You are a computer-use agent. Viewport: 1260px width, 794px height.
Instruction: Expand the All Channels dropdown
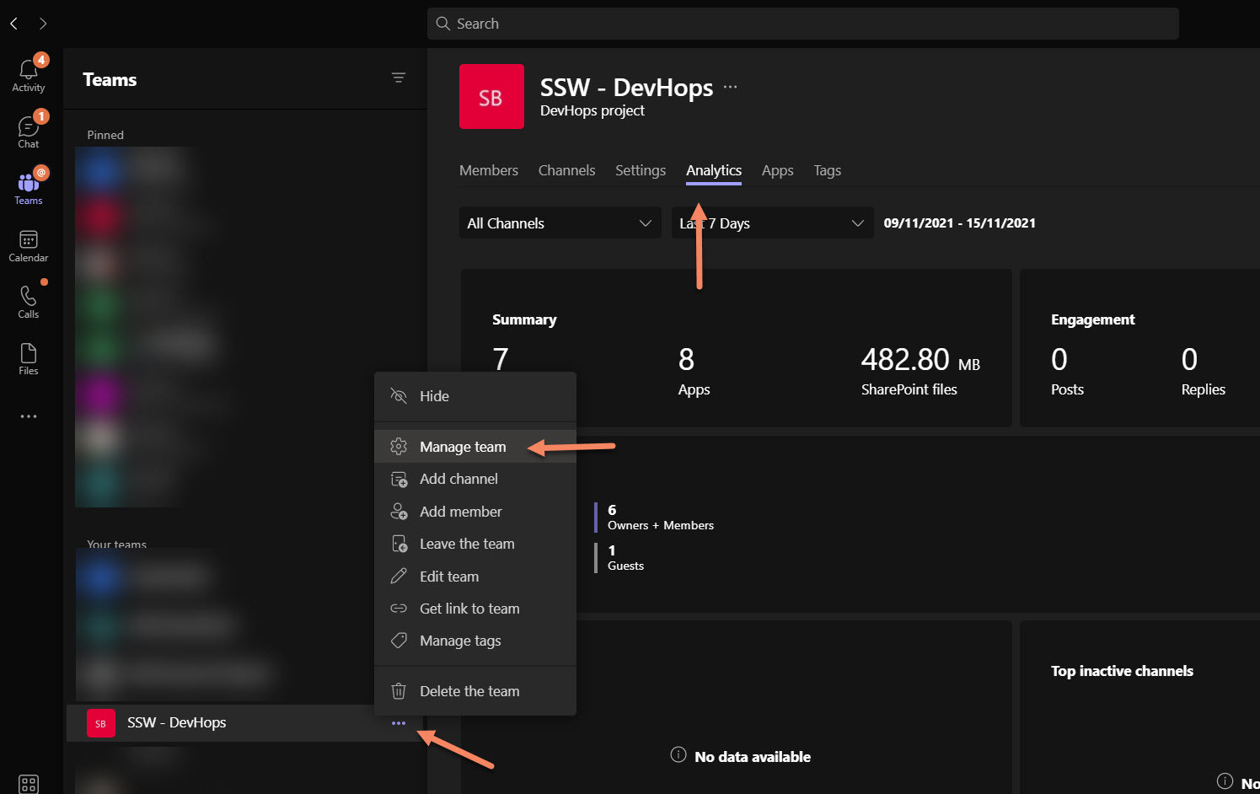click(x=560, y=223)
